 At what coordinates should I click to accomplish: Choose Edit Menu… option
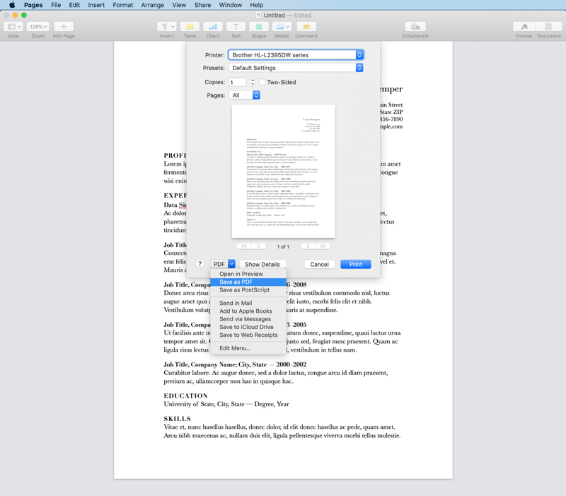coord(248,348)
